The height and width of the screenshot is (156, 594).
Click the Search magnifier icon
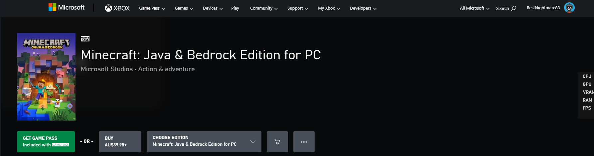click(514, 8)
